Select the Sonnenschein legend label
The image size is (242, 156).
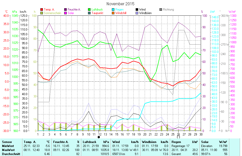[x=52, y=13]
